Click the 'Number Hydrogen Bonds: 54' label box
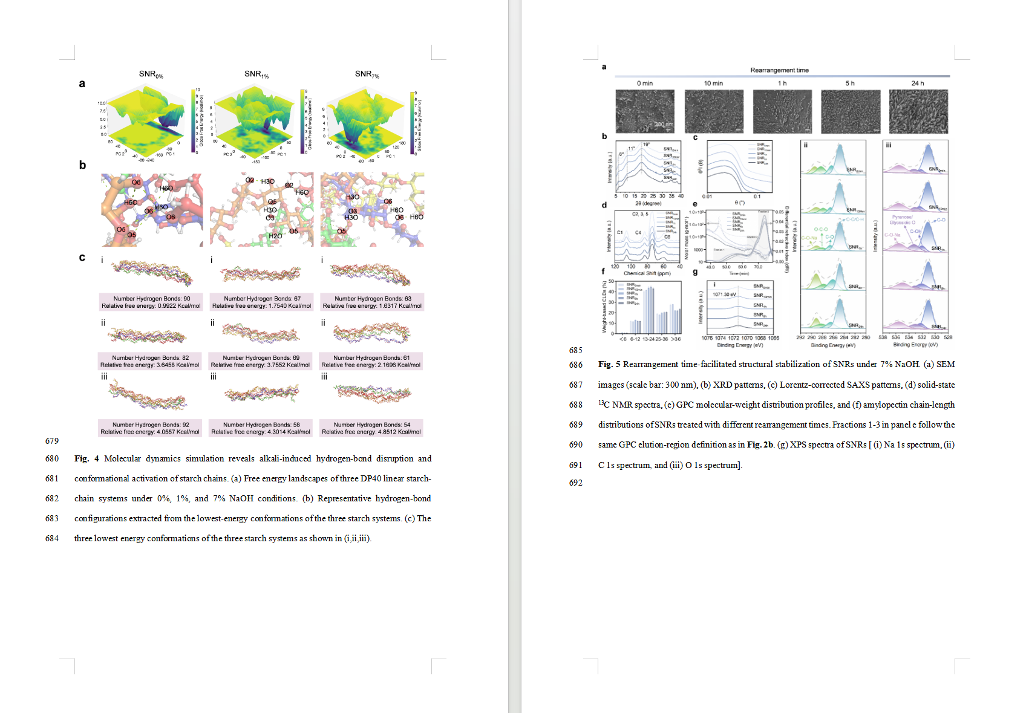The height and width of the screenshot is (713, 1029). coord(371,428)
